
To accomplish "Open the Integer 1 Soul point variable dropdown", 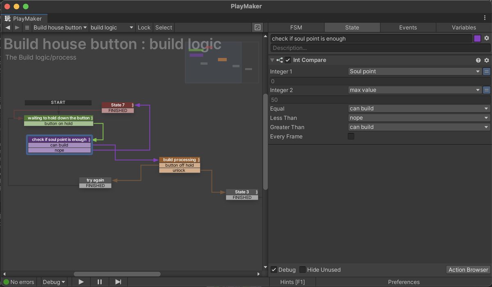I will pos(415,71).
